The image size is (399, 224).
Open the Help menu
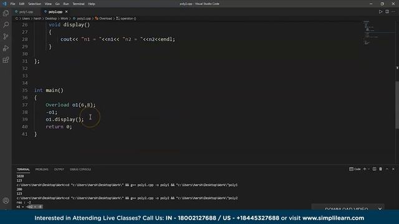click(x=92, y=4)
